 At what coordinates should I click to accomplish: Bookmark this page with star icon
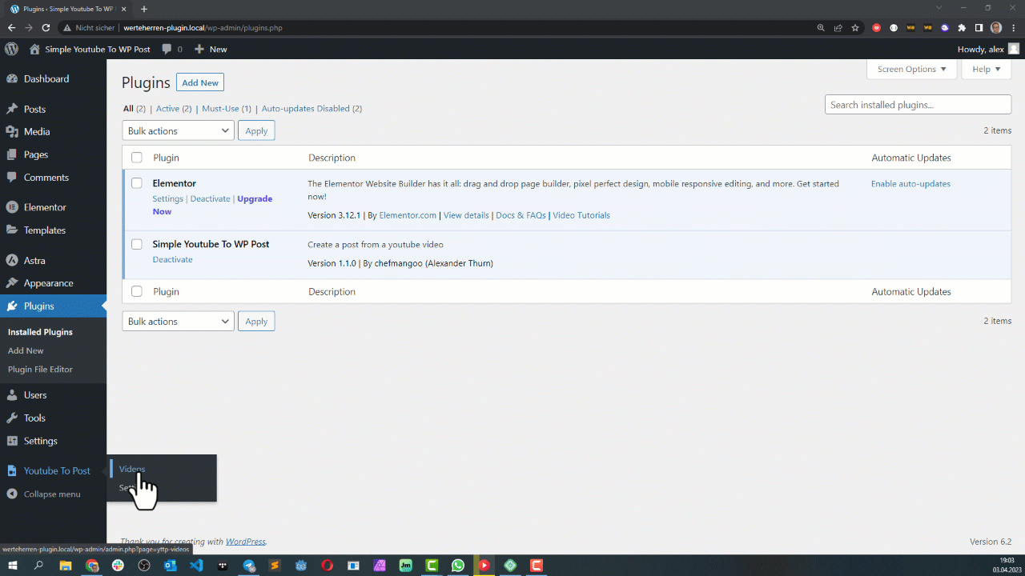coord(855,27)
